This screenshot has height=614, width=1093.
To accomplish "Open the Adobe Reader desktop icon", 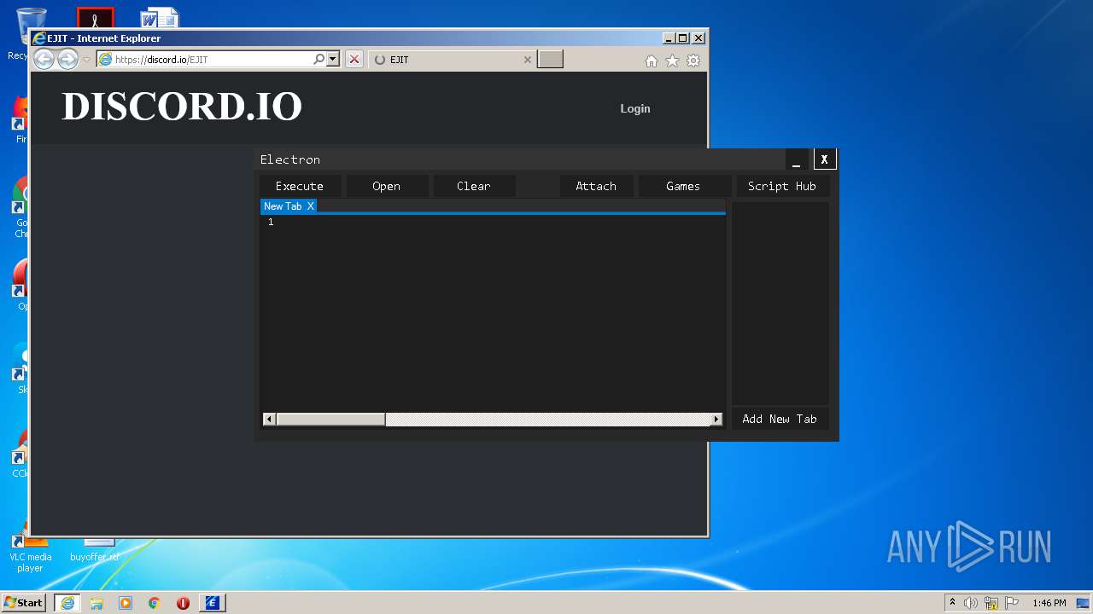I will pyautogui.click(x=95, y=18).
